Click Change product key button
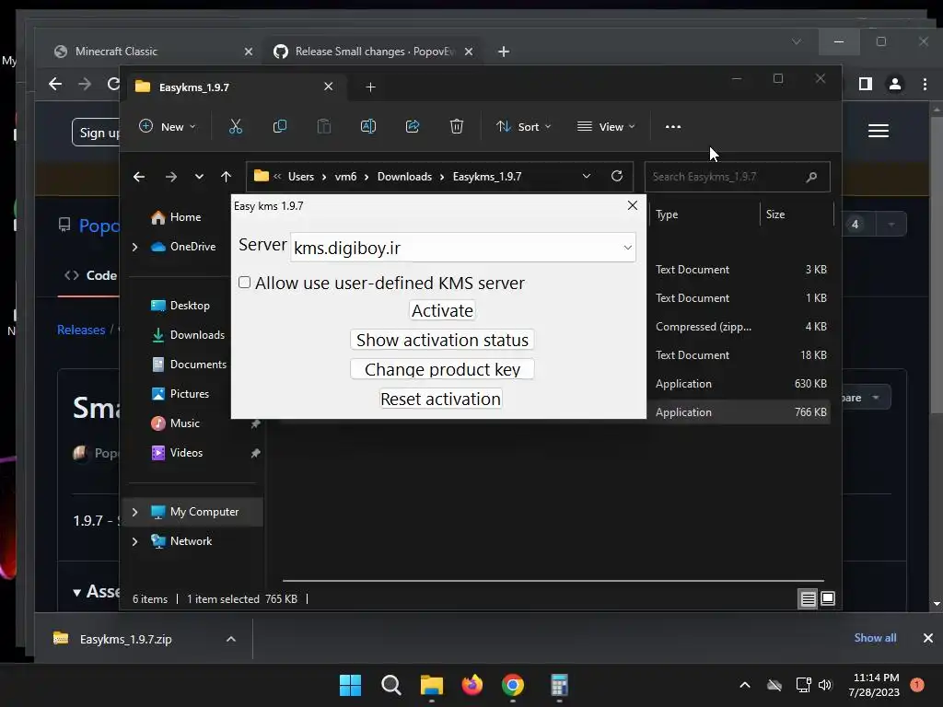943x707 pixels. pyautogui.click(x=442, y=369)
